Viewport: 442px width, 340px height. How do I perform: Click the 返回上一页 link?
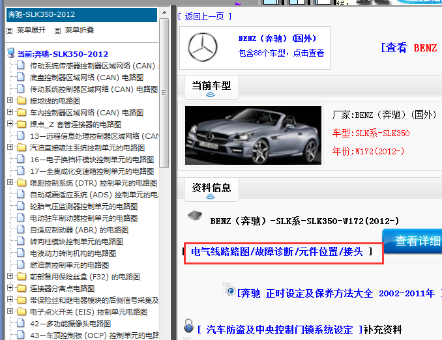(204, 16)
